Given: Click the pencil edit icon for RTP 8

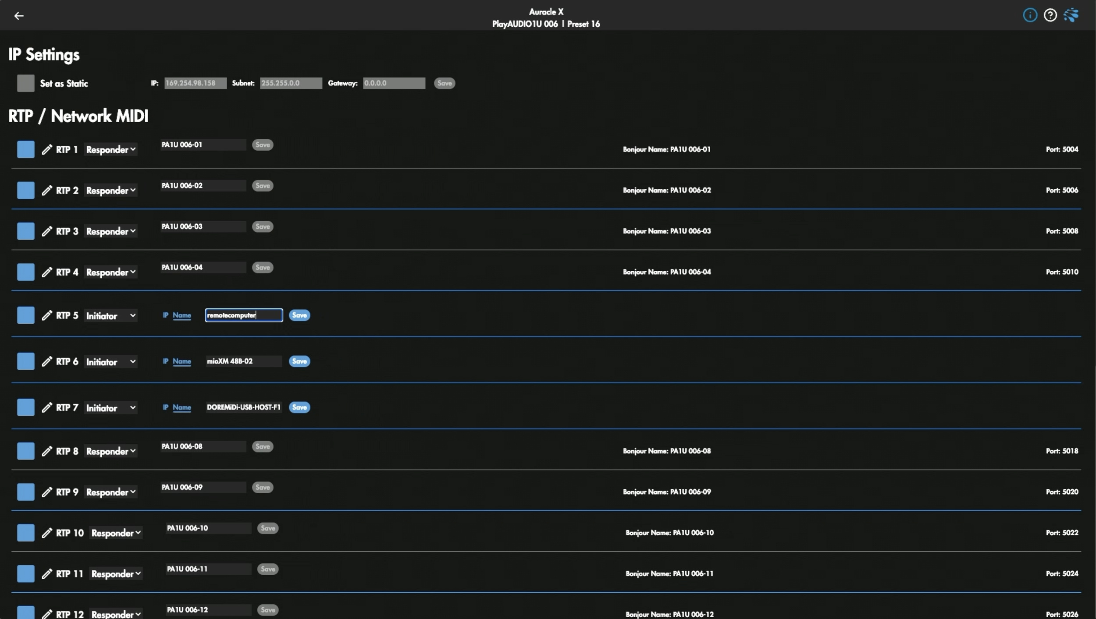Looking at the screenshot, I should [47, 451].
